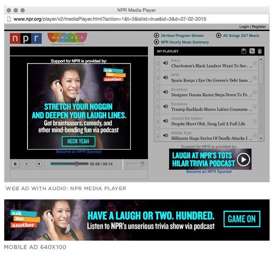The height and width of the screenshot is (253, 274).
Task: Click the browser address bar URL
Action: tap(110, 19)
